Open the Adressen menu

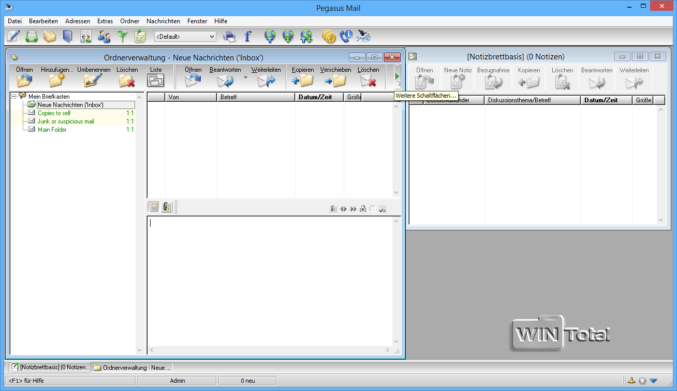[x=78, y=21]
